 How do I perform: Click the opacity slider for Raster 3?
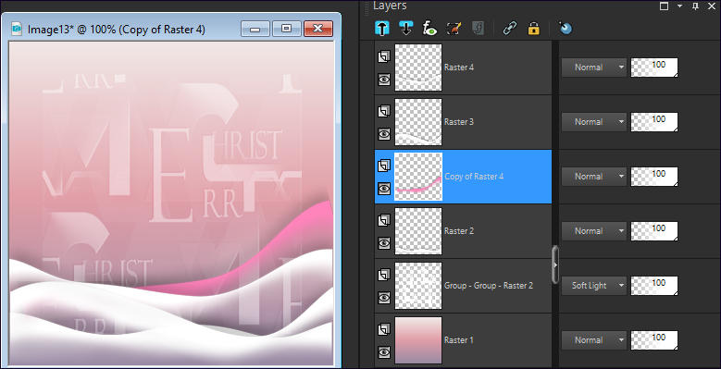653,122
